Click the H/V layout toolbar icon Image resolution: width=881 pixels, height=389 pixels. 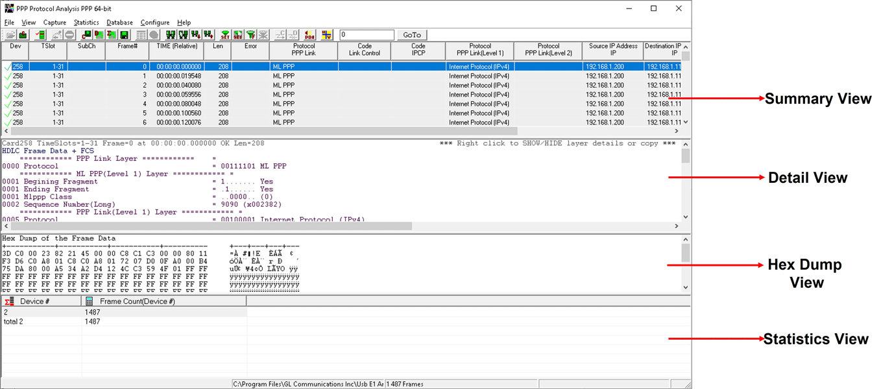tap(327, 34)
